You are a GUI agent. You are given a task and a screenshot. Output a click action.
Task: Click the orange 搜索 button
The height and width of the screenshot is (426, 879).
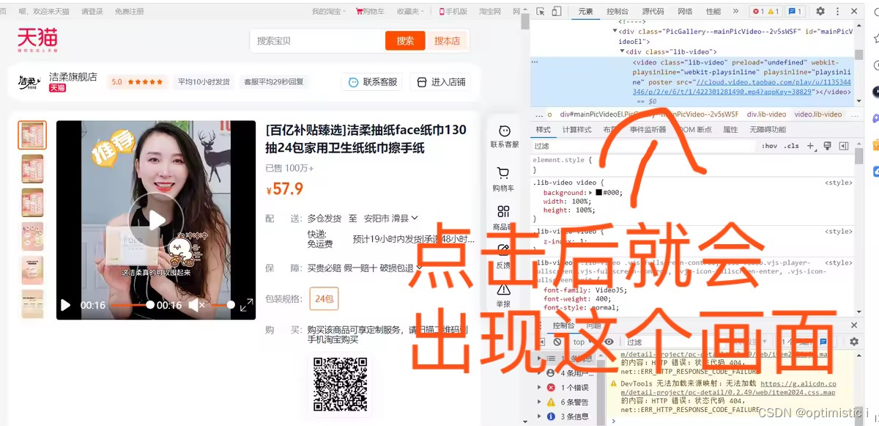tap(405, 41)
